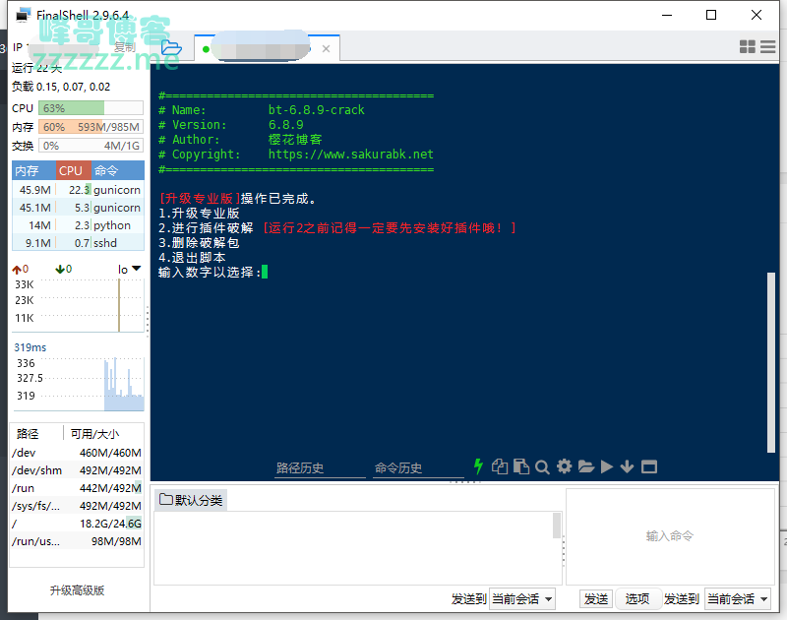This screenshot has height=620, width=787.
Task: Click the 升级高级版 link
Action: [78, 590]
